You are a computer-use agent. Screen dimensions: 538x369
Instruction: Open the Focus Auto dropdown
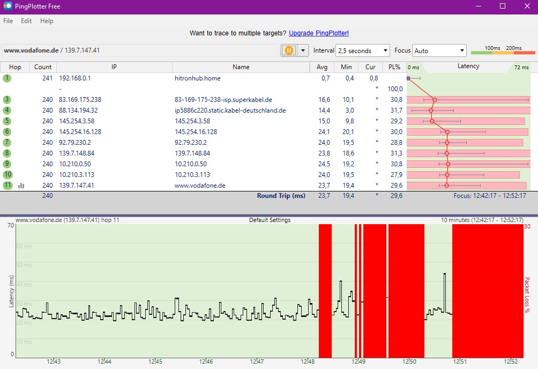[x=439, y=51]
